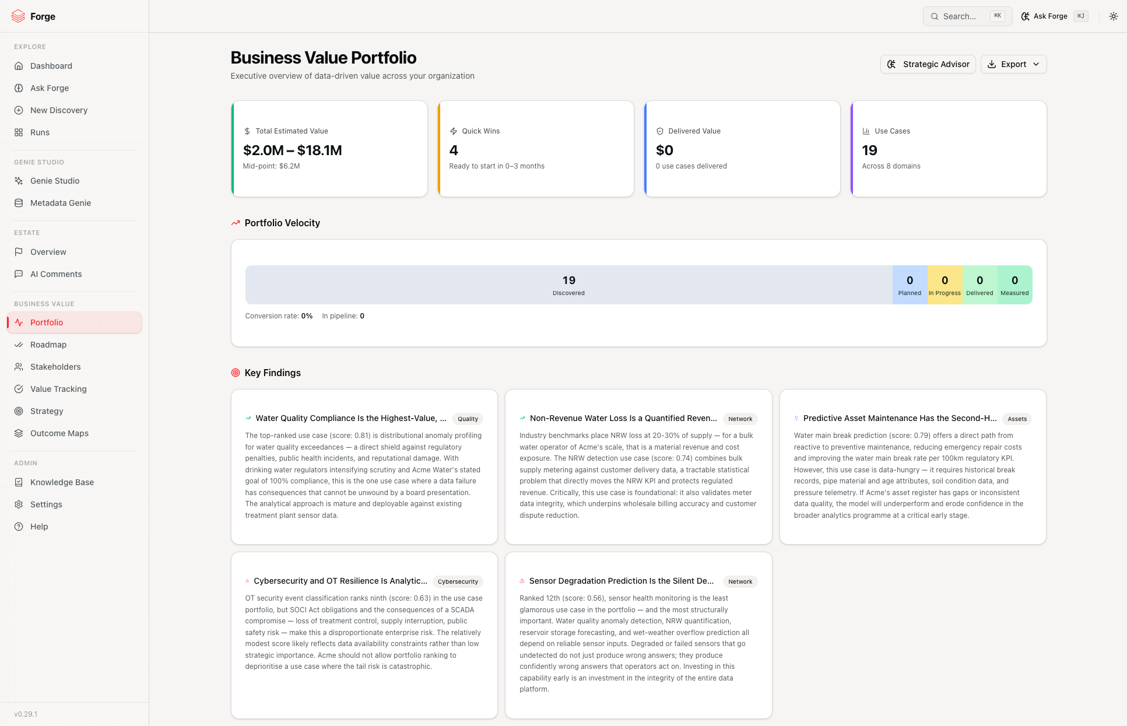Viewport: 1127px width, 726px height.
Task: Click the Use Cases bar chart icon
Action: pos(866,131)
